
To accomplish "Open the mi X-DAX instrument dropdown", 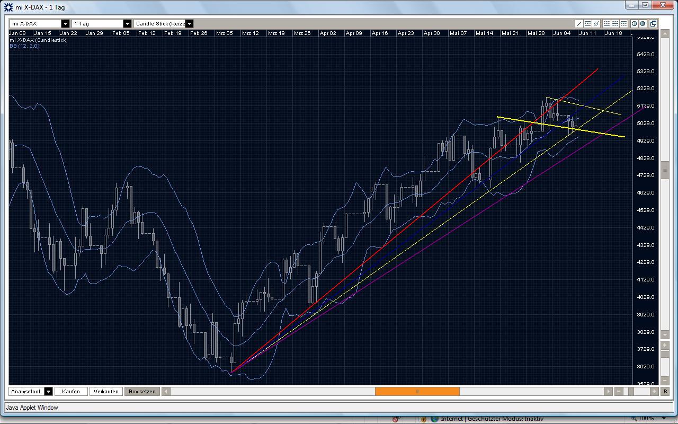I will pyautogui.click(x=65, y=23).
